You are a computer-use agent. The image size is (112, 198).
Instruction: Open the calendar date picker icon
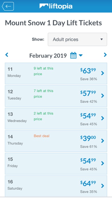[73, 55]
